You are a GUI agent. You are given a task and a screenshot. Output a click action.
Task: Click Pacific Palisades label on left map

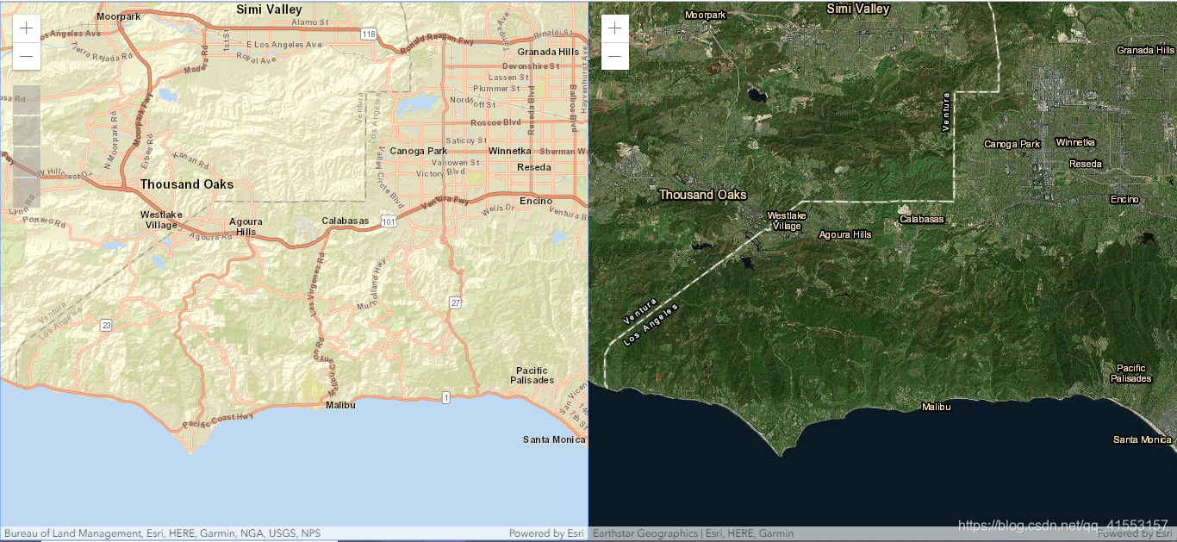532,376
